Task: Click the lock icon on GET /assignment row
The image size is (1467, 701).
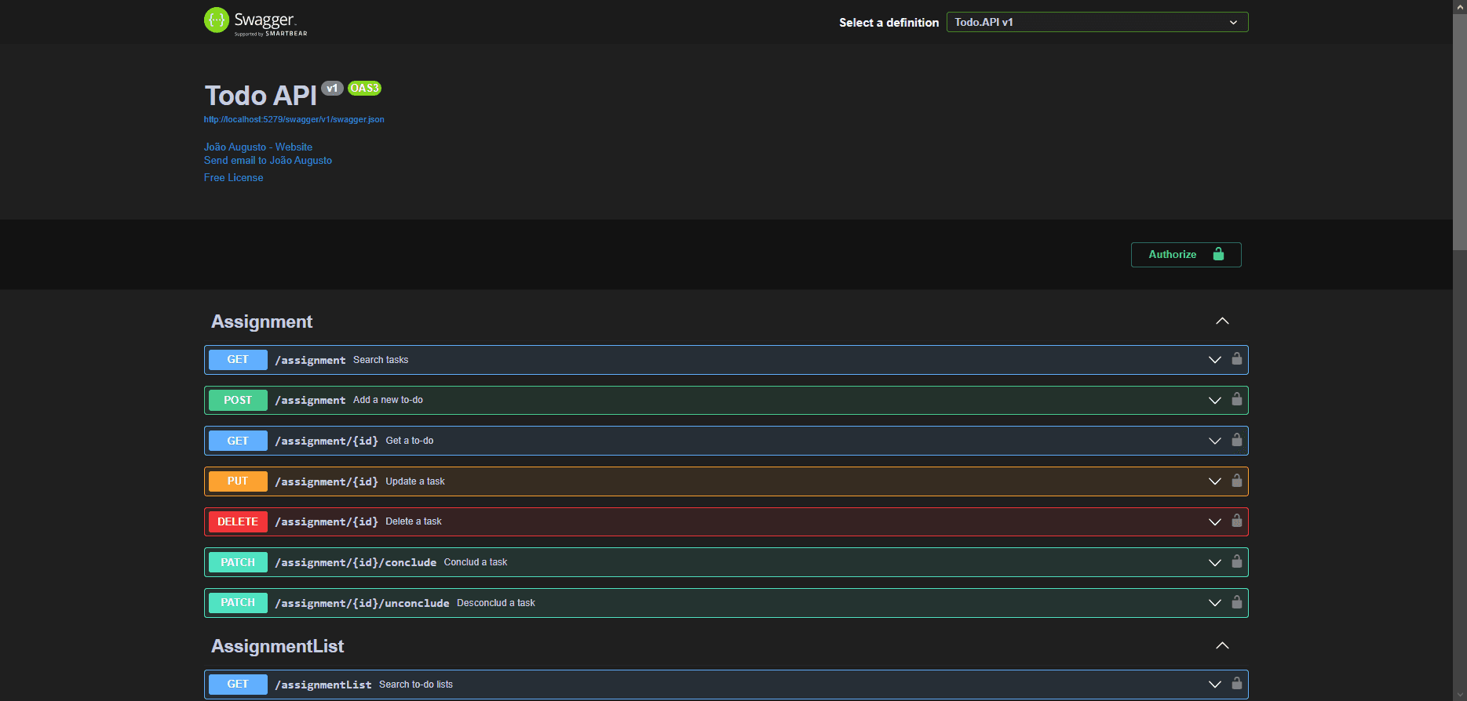Action: pos(1236,359)
